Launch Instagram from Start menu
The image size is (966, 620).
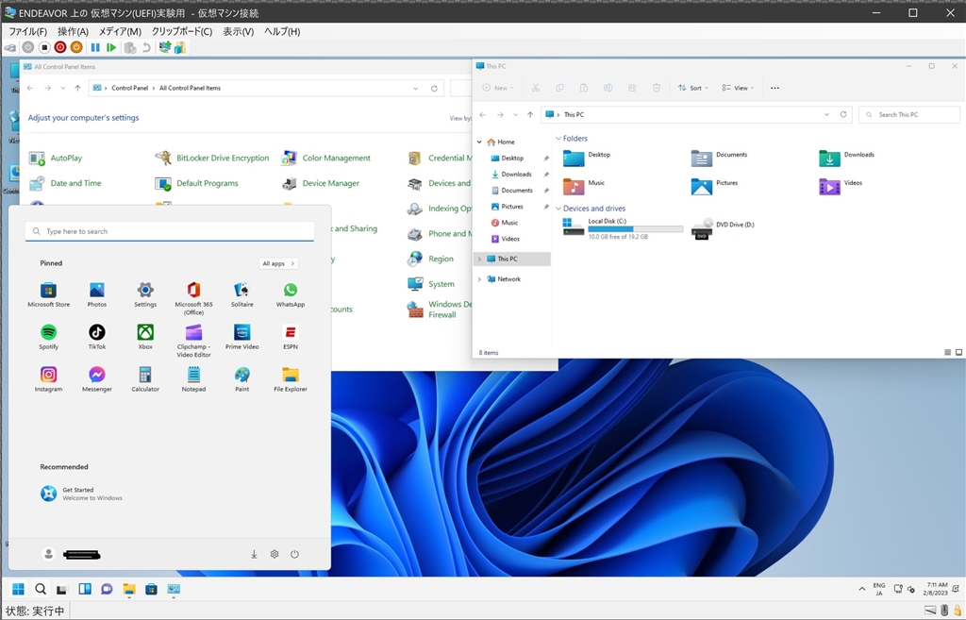49,379
